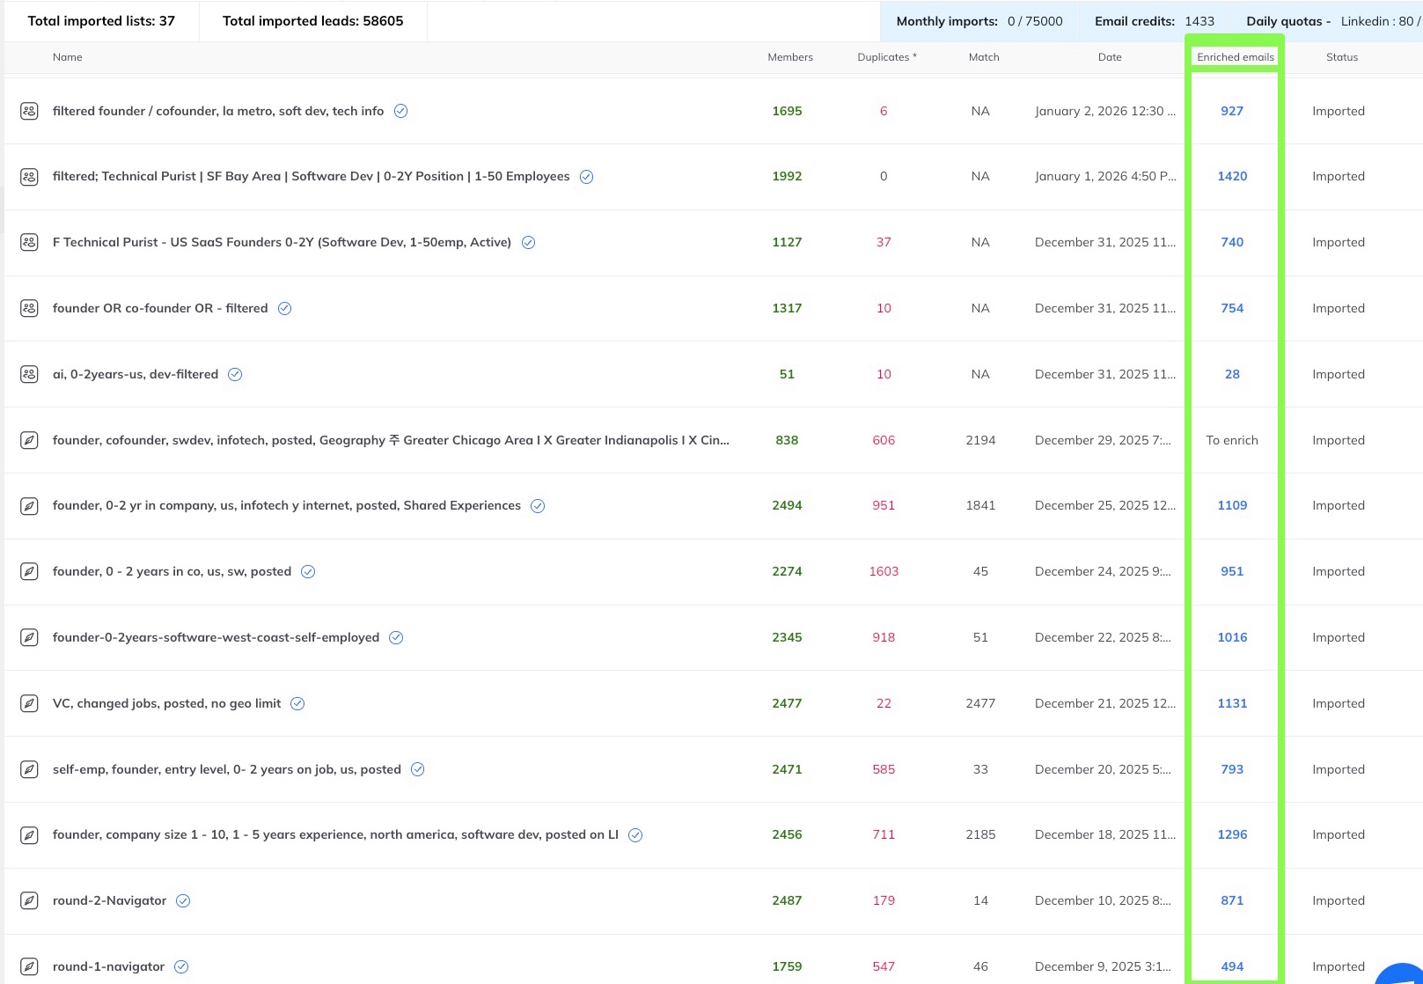This screenshot has width=1423, height=984.
Task: Click the people icon for 'ai, 0-2years-us, dev-filtered'
Action: (x=29, y=374)
